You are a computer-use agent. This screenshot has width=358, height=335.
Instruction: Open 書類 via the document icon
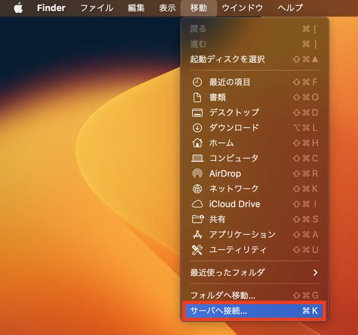(x=197, y=97)
